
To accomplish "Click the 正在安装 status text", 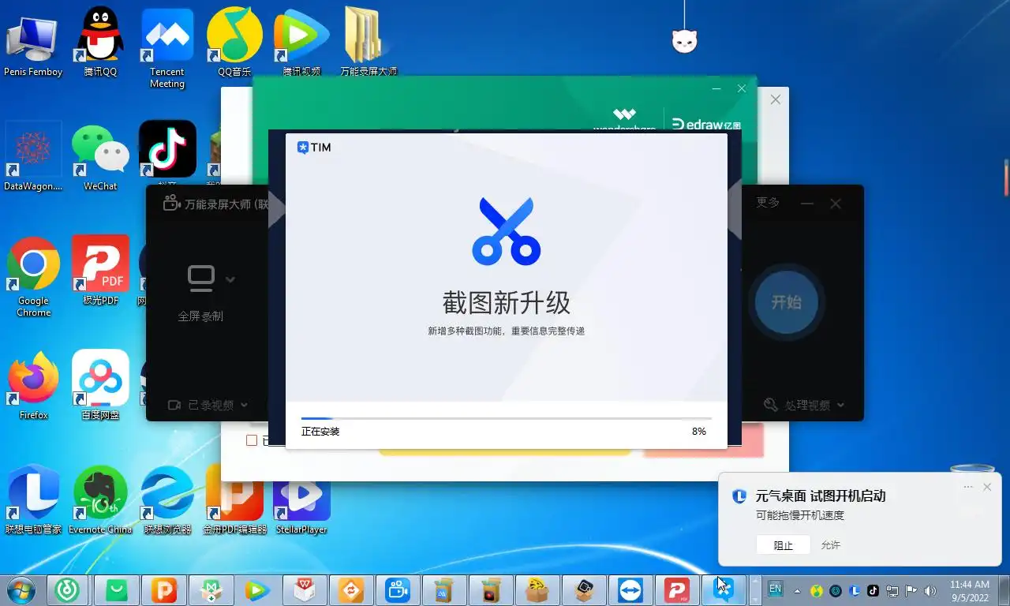I will point(320,432).
